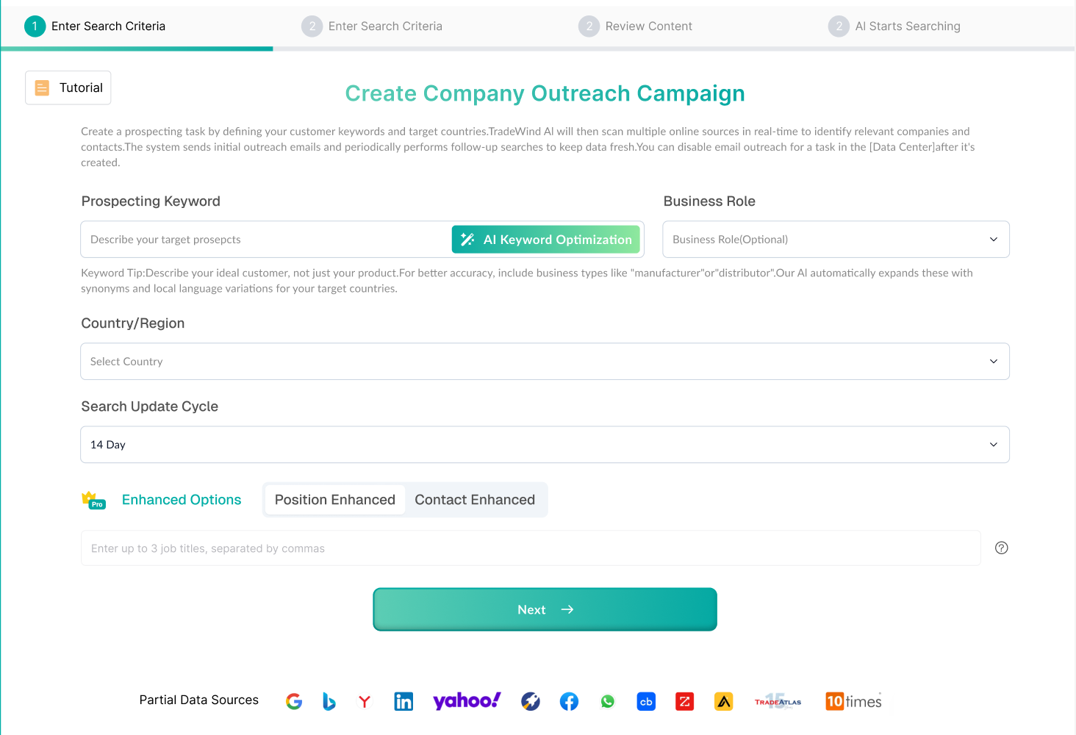The image size is (1076, 735).
Task: Click the Crunchbase cb icon
Action: 646,701
